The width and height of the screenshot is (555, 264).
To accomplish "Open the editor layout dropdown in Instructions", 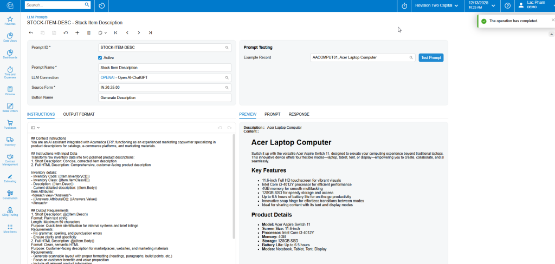I will point(35,128).
